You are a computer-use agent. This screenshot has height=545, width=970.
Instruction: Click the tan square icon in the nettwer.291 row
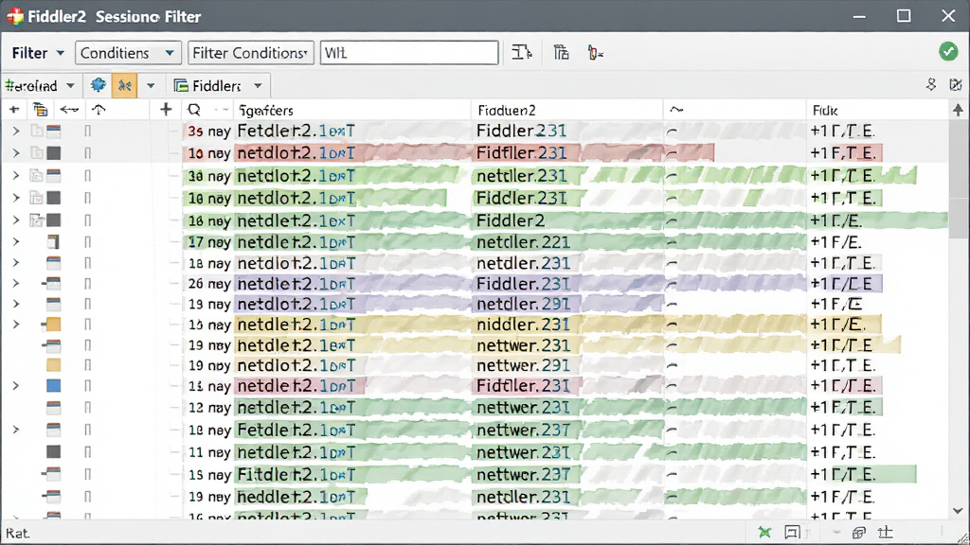click(53, 365)
